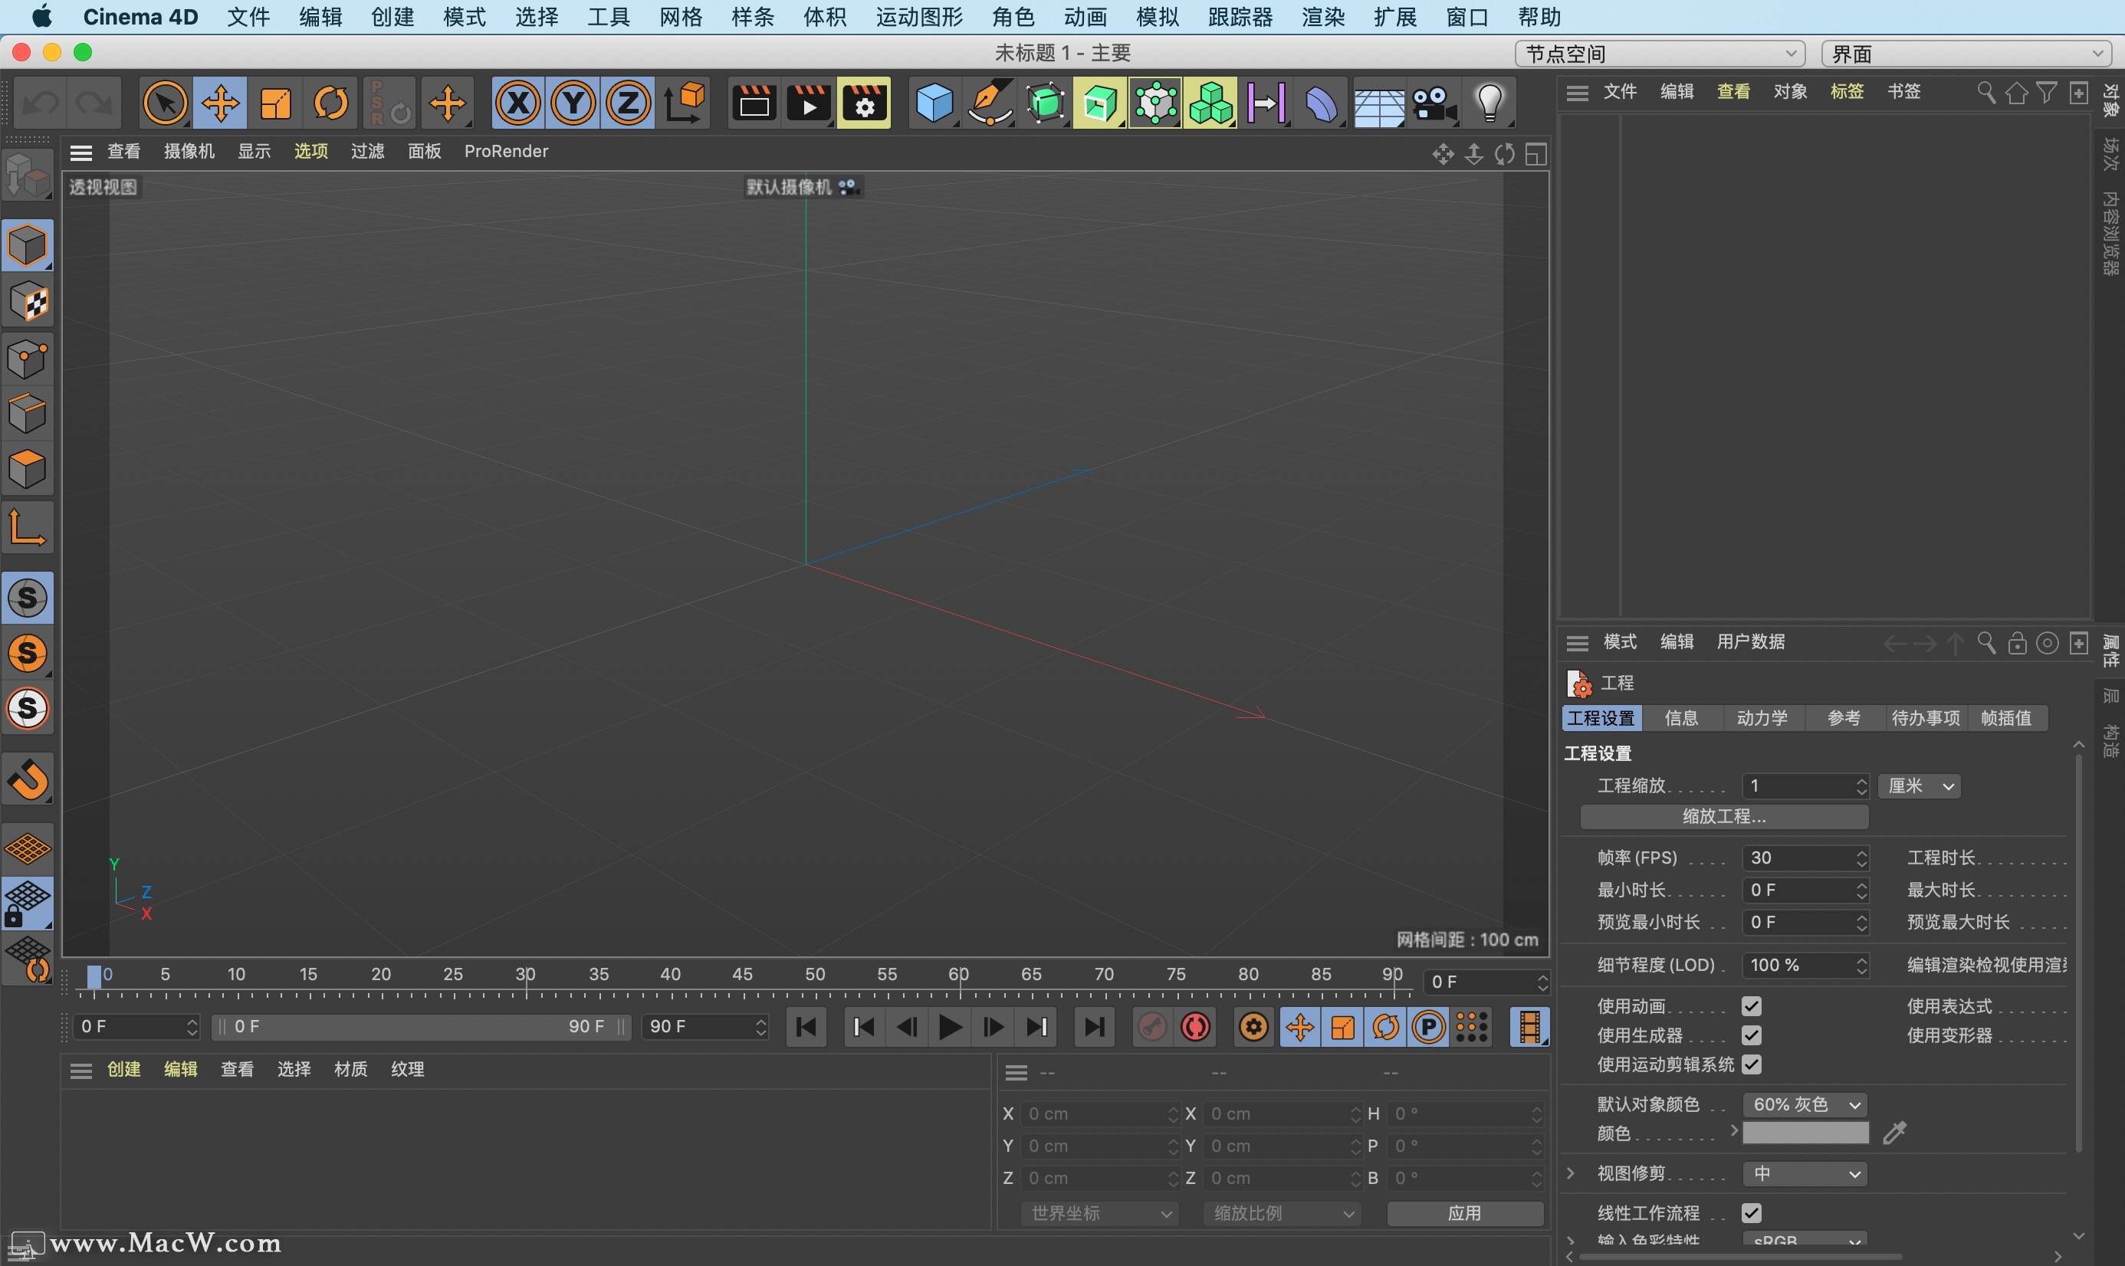2125x1266 pixels.
Task: Open 视图修剪 中 dropdown
Action: tap(1805, 1175)
